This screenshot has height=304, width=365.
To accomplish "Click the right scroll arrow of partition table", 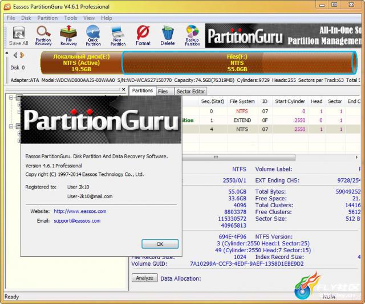I will point(356,157).
